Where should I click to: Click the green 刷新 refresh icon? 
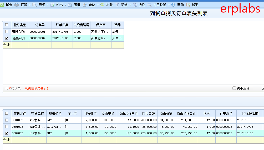click(x=102, y=5)
